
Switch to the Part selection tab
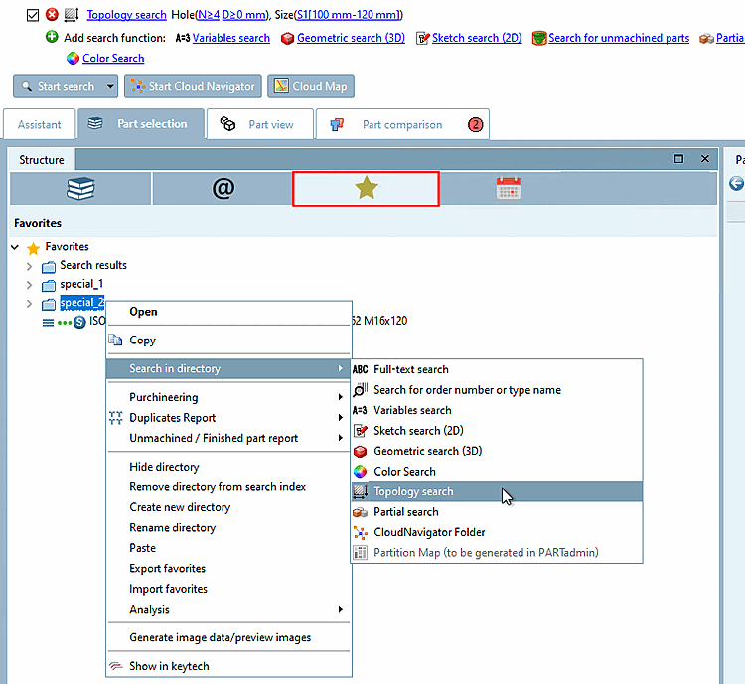tap(142, 124)
